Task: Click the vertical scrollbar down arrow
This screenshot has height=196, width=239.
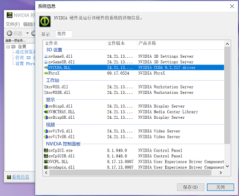Action: click(227, 166)
